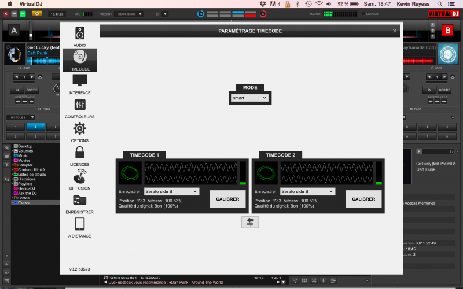Image resolution: width=463 pixels, height=289 pixels.
Task: Open the VirtualDJ menu in the menu bar
Action: (31, 4)
